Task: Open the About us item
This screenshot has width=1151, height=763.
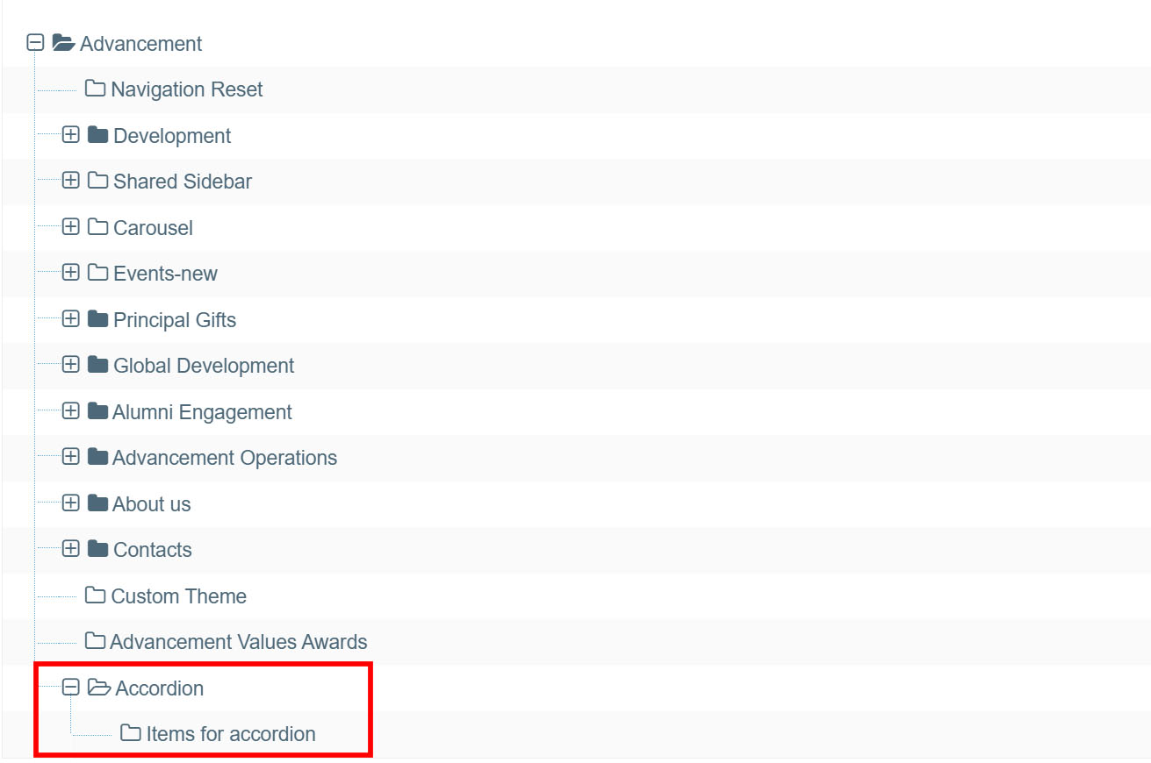Action: click(151, 504)
